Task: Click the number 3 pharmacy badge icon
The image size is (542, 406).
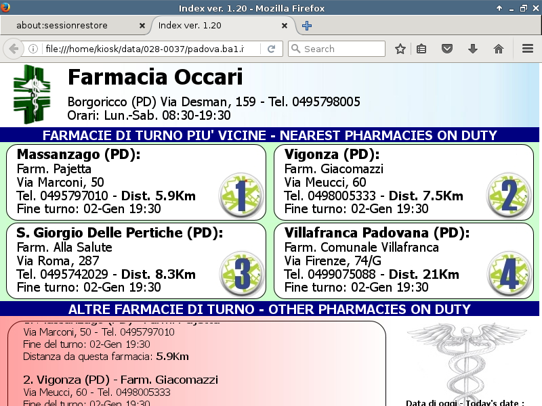Action: tap(241, 273)
